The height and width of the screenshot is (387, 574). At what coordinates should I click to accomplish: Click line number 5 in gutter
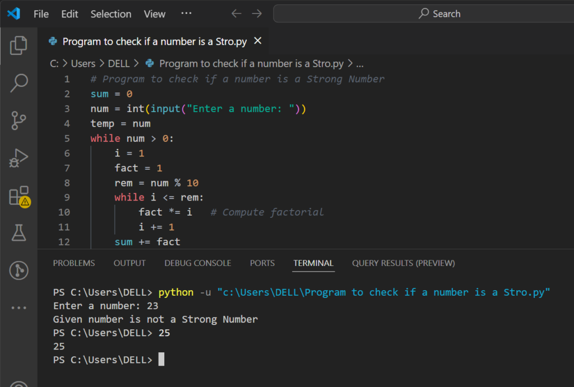tap(67, 138)
